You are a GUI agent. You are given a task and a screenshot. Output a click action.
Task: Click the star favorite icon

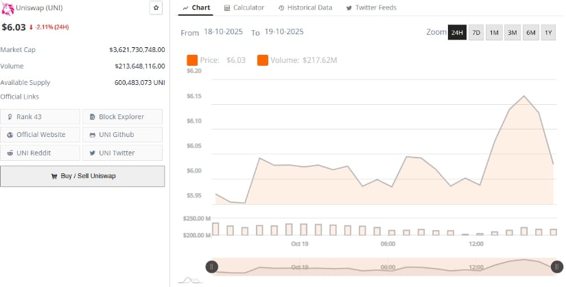pyautogui.click(x=156, y=8)
